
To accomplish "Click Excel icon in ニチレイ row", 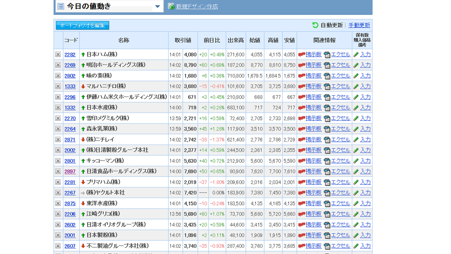I will tap(327, 140).
